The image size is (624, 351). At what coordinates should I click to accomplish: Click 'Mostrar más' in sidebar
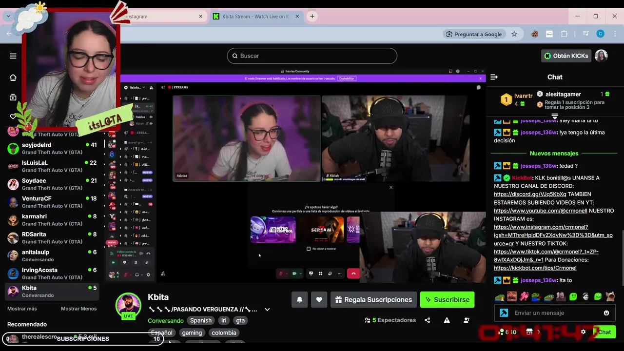tap(22, 309)
